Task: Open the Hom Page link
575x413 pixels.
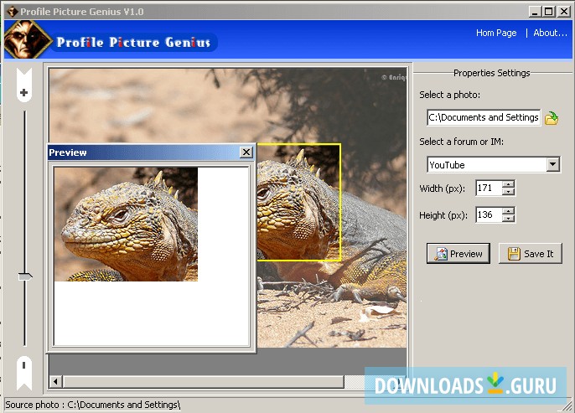Action: coord(496,33)
